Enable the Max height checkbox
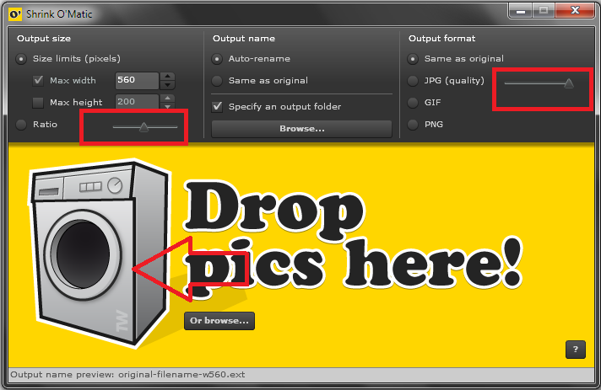The height and width of the screenshot is (390, 601). pyautogui.click(x=38, y=103)
